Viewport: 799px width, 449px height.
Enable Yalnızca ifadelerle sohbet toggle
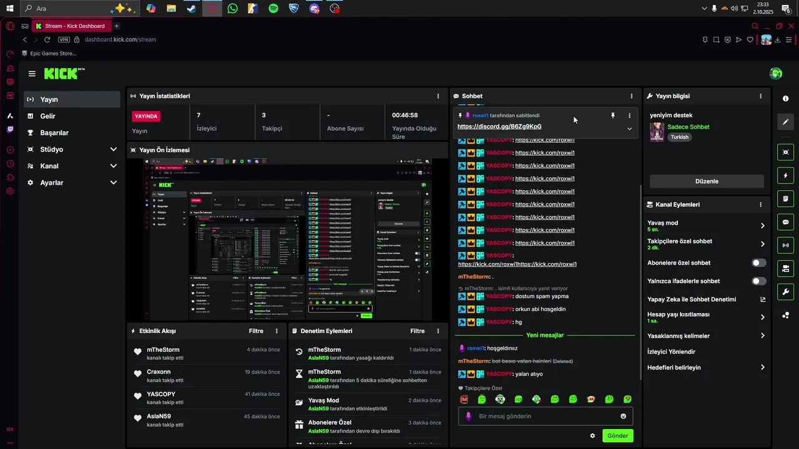(758, 281)
